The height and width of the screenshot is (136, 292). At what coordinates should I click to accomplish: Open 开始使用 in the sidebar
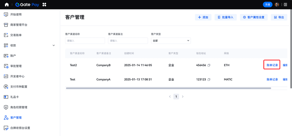16,15
